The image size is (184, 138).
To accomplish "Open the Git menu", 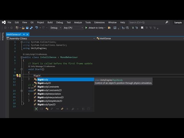I will tap(32, 22).
